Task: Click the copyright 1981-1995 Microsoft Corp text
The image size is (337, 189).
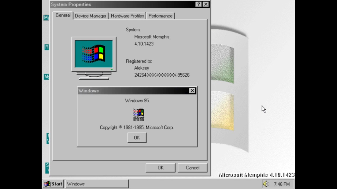Action: (x=137, y=127)
